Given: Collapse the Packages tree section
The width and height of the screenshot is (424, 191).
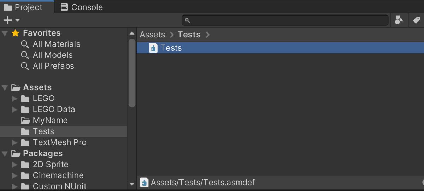Looking at the screenshot, I should click(5, 154).
